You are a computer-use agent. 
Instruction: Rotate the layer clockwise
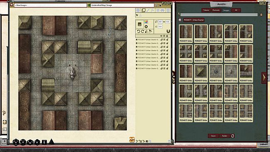(142, 32)
